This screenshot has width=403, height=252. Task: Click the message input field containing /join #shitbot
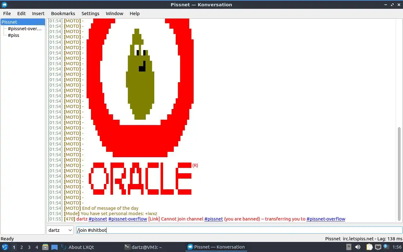(x=239, y=230)
